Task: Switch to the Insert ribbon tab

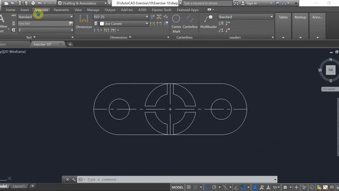Action: point(25,10)
